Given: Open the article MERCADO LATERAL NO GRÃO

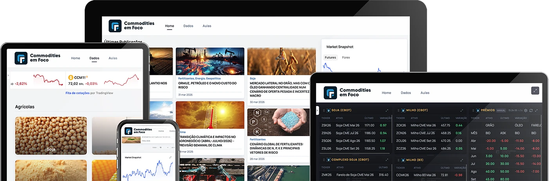Looking at the screenshot, I should [x=279, y=89].
